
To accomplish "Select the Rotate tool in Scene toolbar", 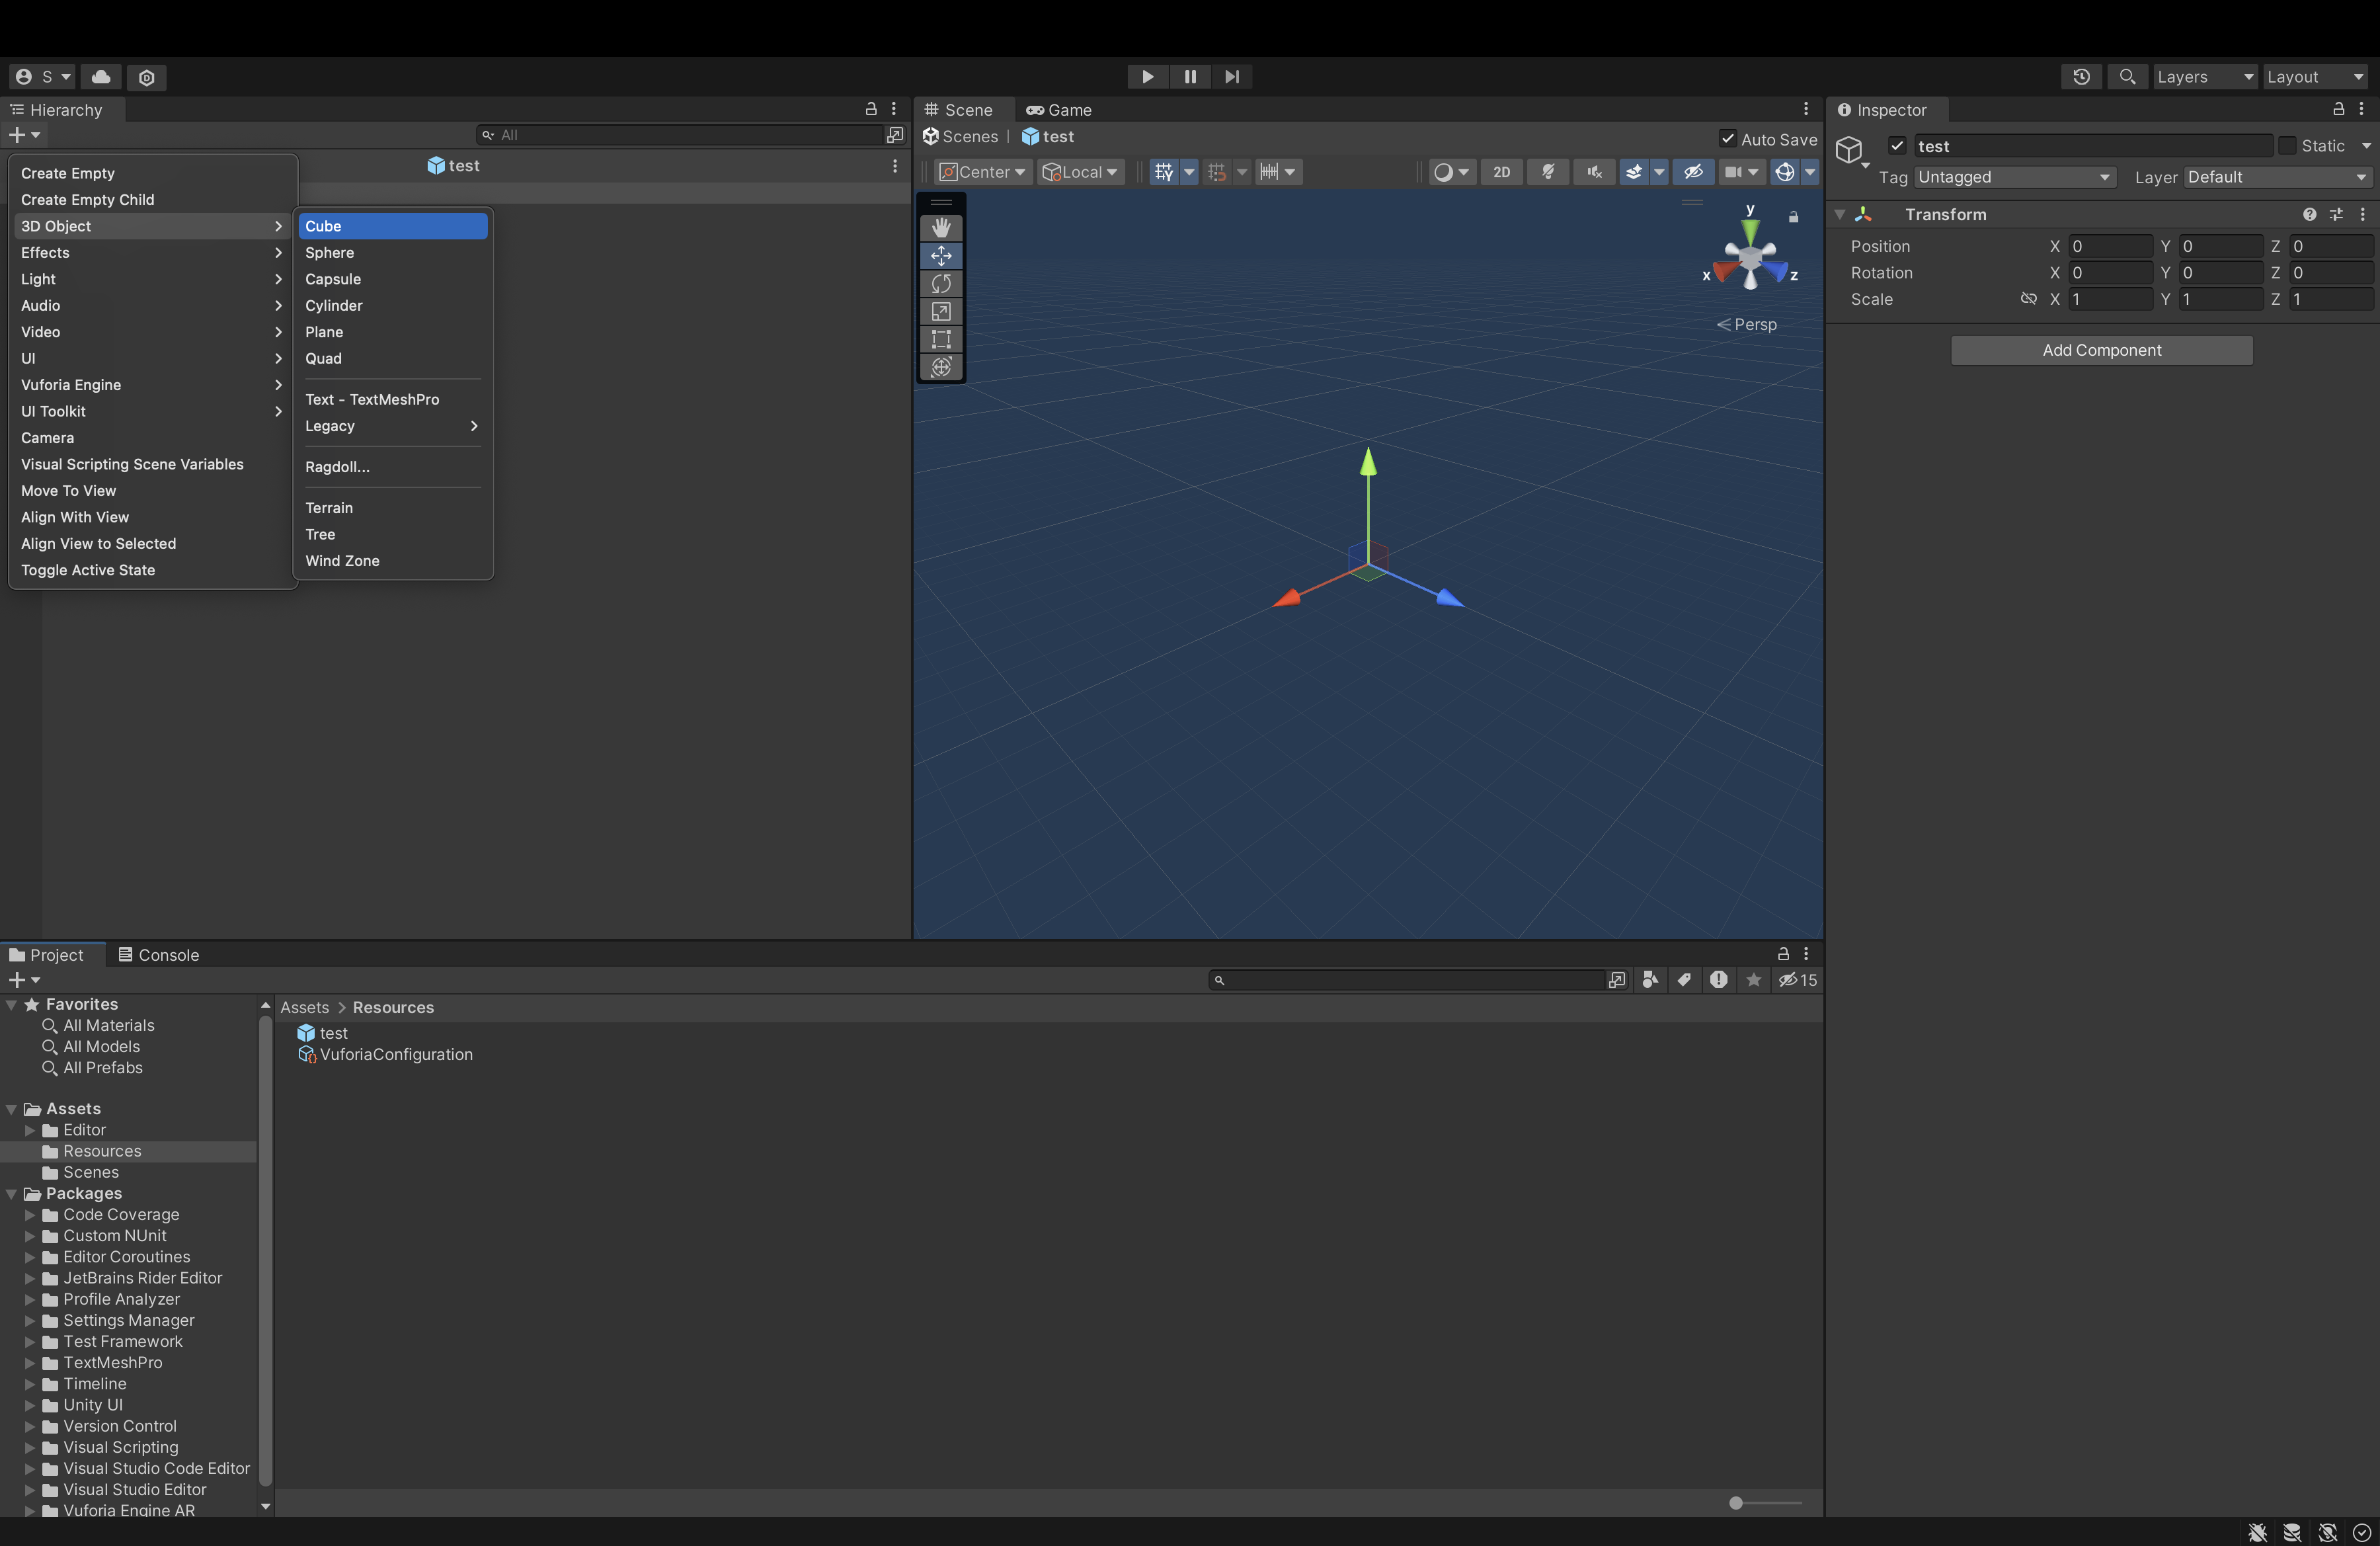I will (x=940, y=284).
